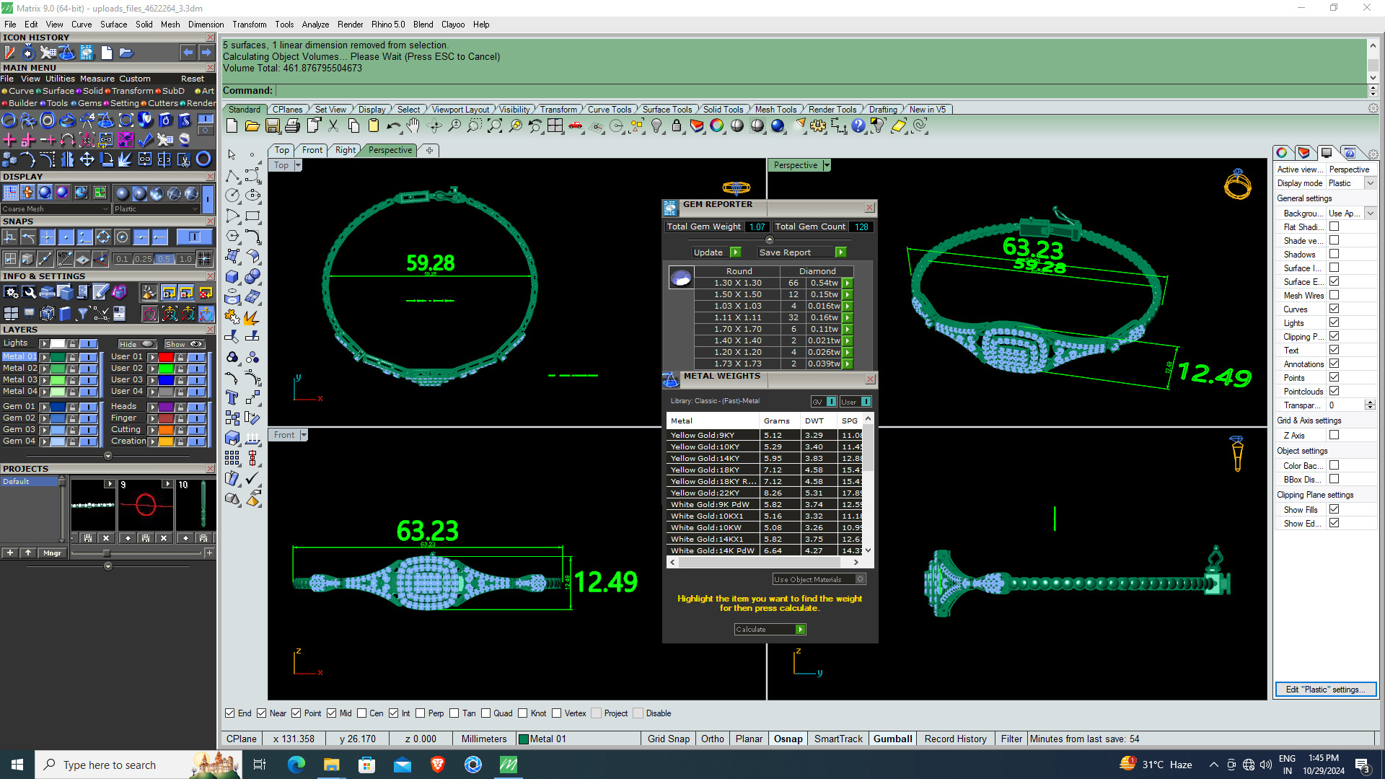This screenshot has height=779, width=1385.
Task: Click Edit "Plastic" settings button
Action: pyautogui.click(x=1325, y=690)
